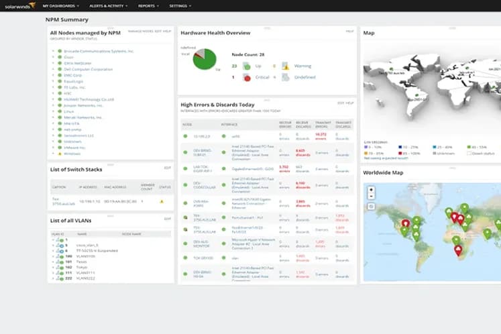Click the Undefined status icon in Hardware Health
501x334 pixels.
coord(285,77)
